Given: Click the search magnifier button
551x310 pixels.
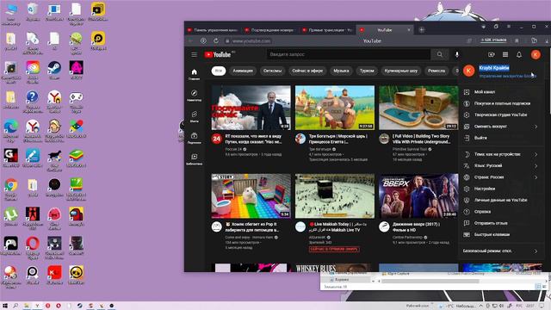Looking at the screenshot, I should (440, 54).
